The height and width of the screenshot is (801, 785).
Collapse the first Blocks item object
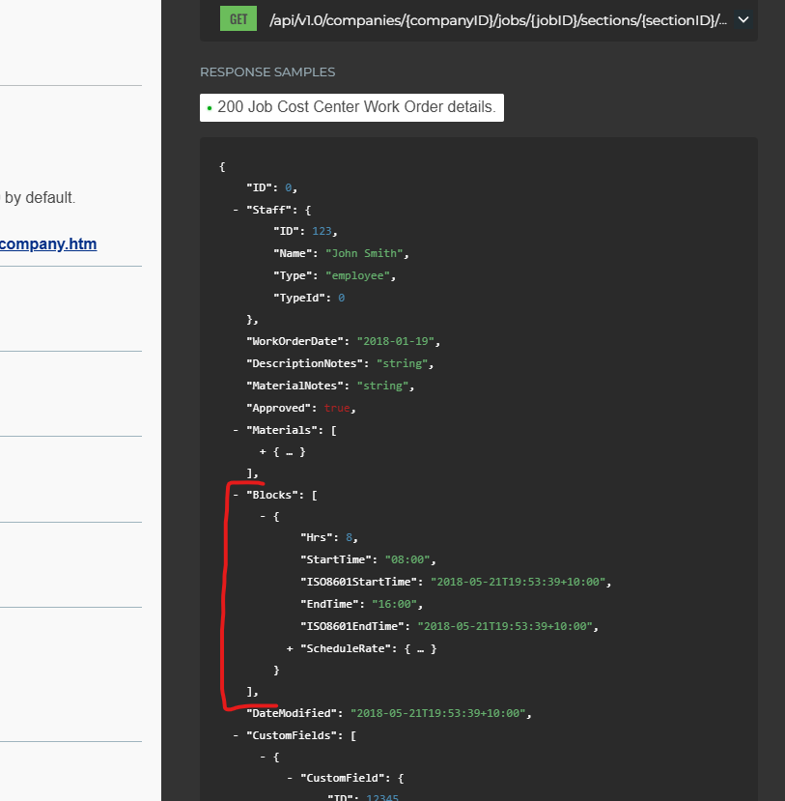(263, 517)
